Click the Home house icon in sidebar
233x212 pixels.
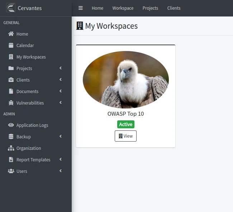(x=11, y=34)
